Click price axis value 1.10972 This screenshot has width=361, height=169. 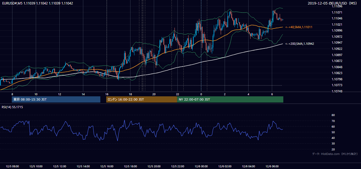click(x=337, y=37)
